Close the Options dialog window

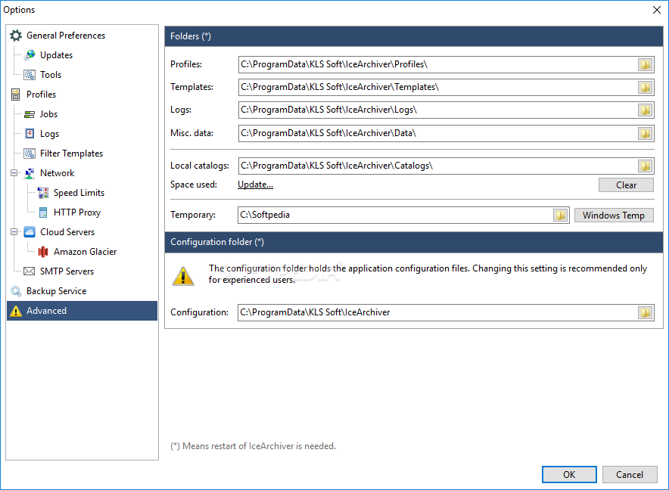coord(657,10)
